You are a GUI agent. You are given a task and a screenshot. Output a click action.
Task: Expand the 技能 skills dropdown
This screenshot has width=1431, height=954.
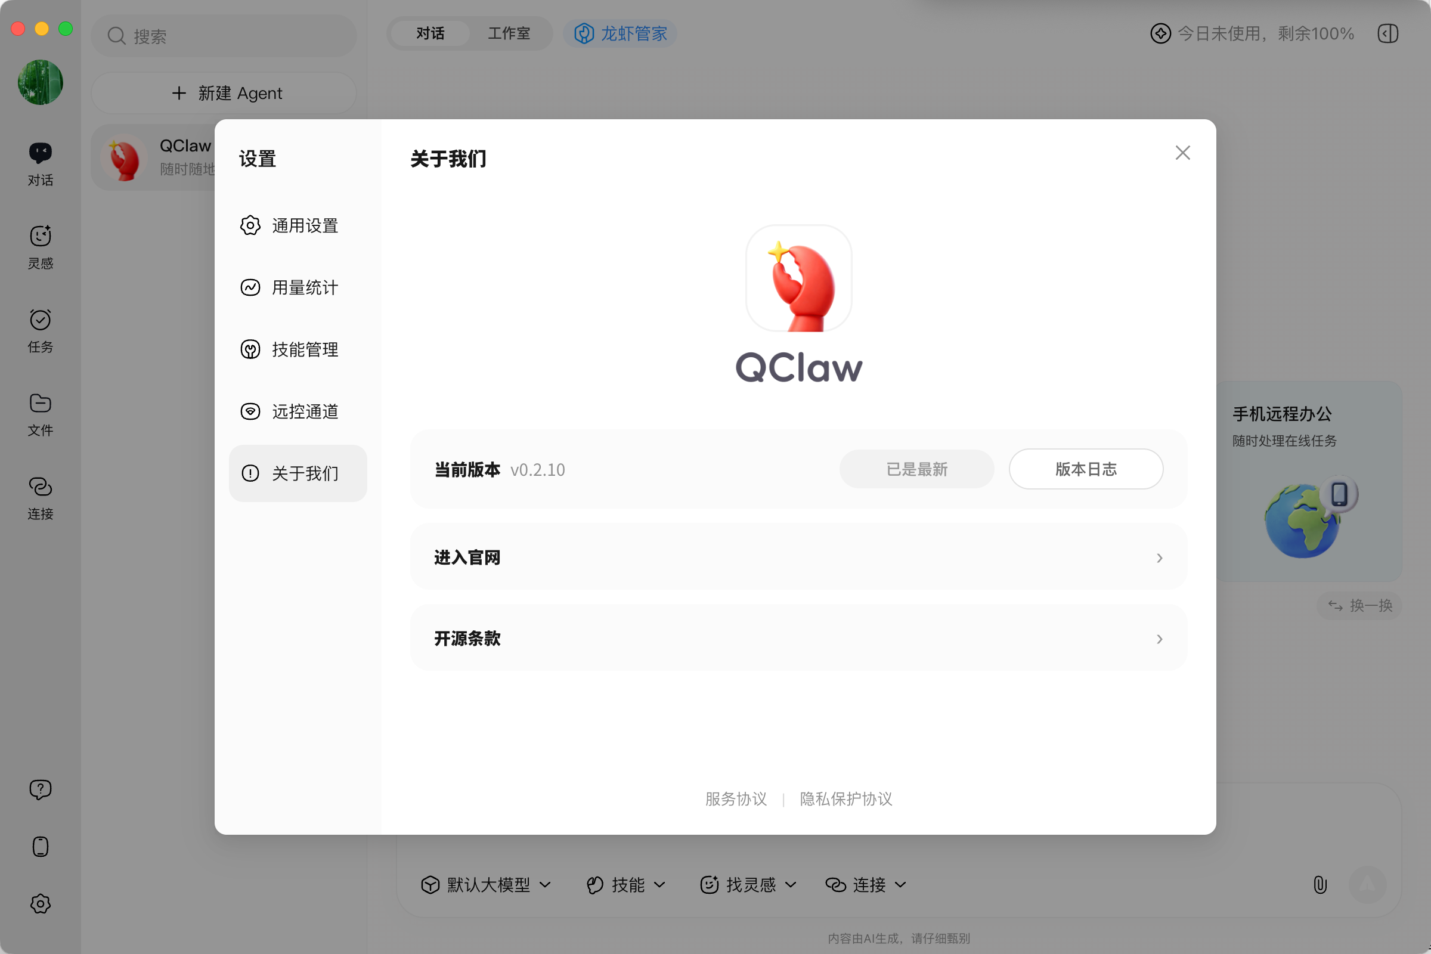626,885
